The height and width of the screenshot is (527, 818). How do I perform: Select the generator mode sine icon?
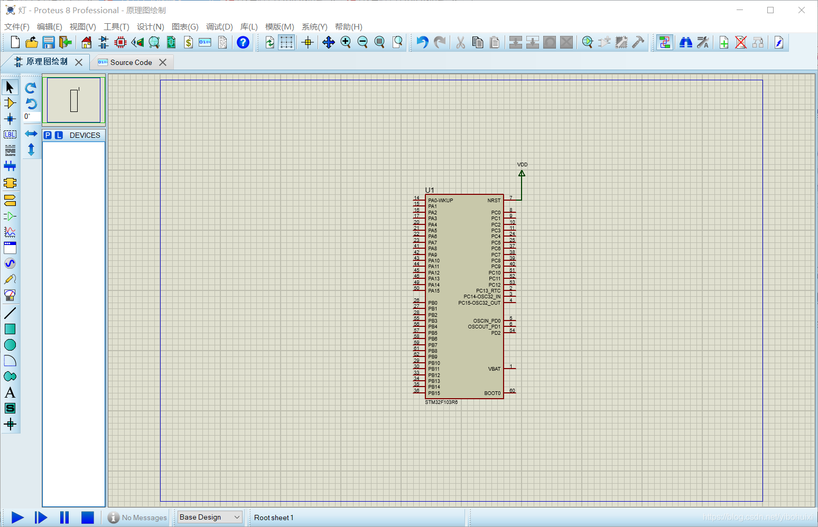click(10, 263)
